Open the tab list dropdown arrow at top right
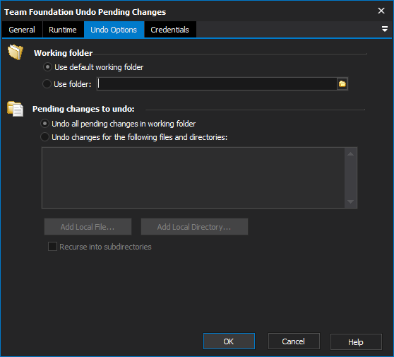 [x=384, y=29]
